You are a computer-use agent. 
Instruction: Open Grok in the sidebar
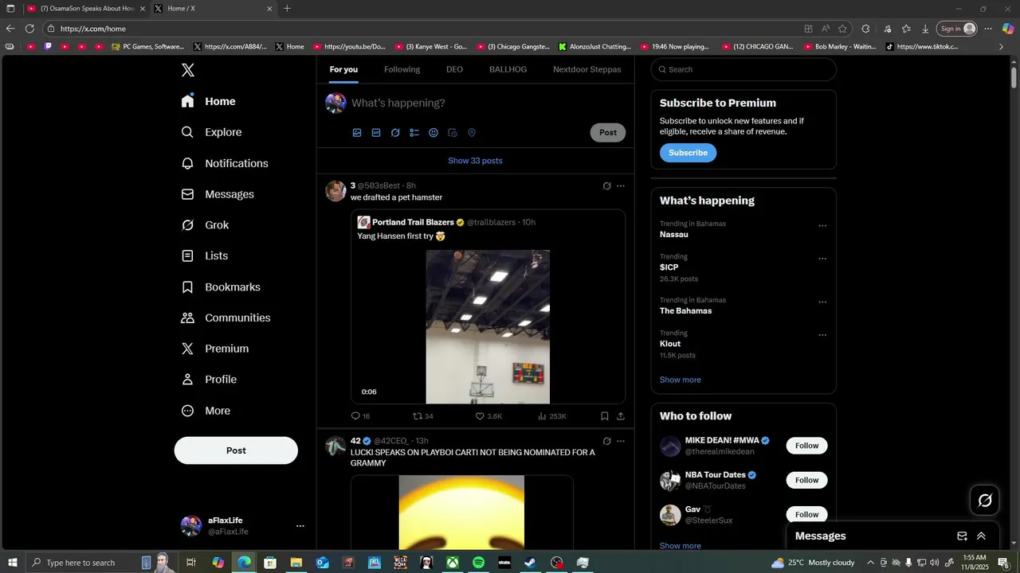click(205, 225)
